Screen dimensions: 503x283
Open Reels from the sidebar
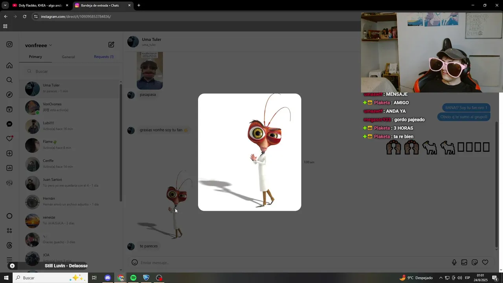[9, 109]
